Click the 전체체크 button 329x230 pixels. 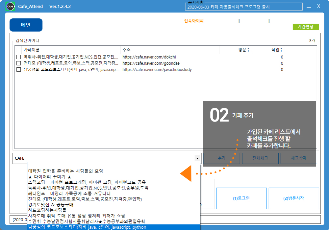(x=260, y=158)
